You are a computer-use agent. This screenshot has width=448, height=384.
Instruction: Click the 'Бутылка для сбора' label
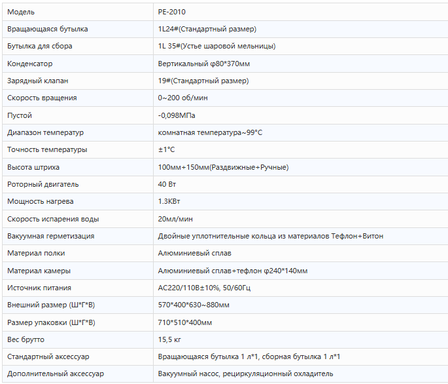point(40,47)
